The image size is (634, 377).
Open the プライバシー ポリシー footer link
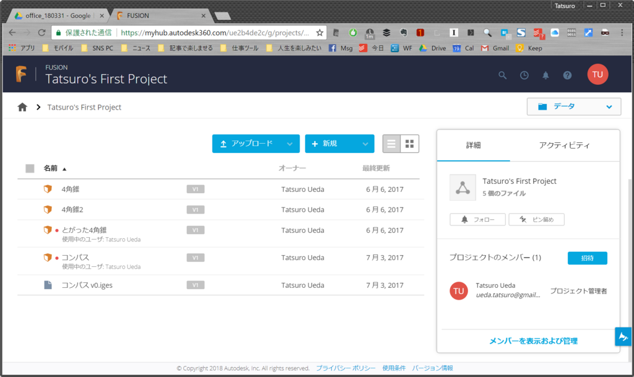[x=345, y=368]
